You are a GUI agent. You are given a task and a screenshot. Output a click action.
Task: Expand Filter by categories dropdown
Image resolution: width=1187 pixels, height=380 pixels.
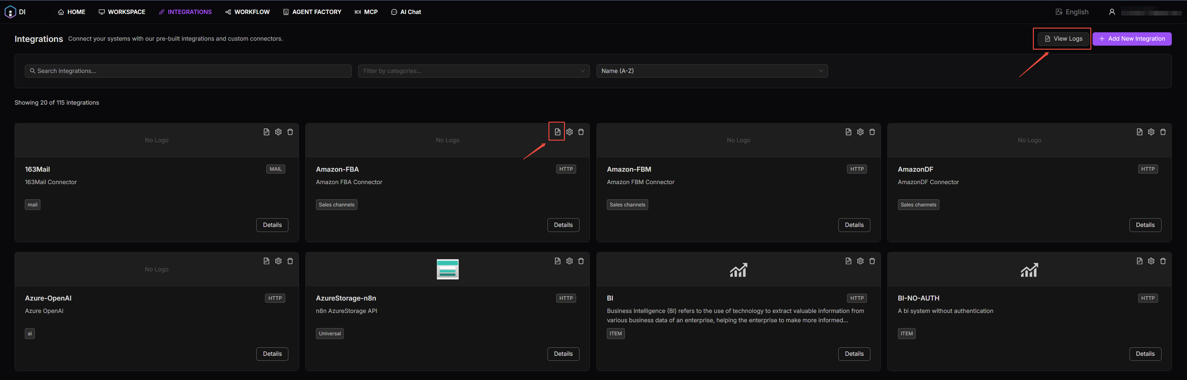473,71
